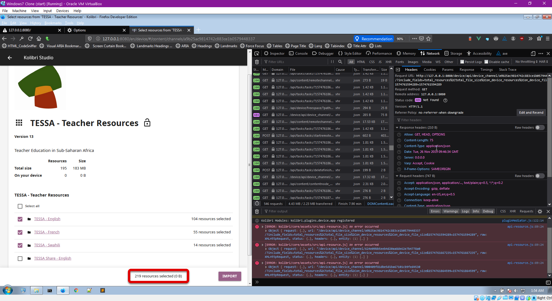Open Chrome from taskbar
The height and width of the screenshot is (301, 552).
[76, 291]
